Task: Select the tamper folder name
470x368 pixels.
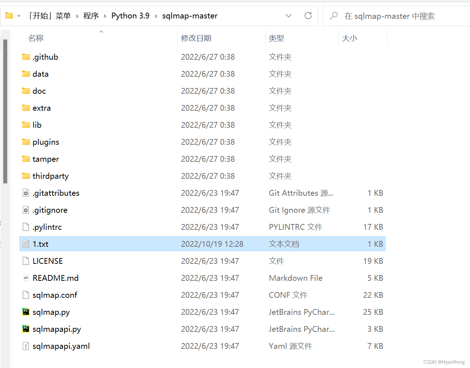Action: click(46, 159)
